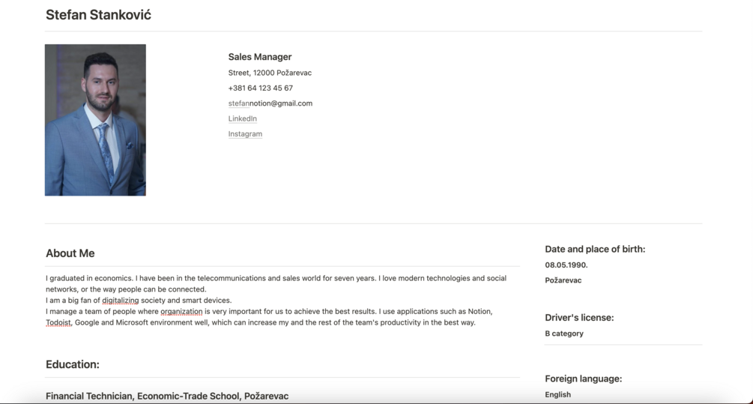This screenshot has width=753, height=404.
Task: Click the Stefan Stanković page title
Action: 98,15
